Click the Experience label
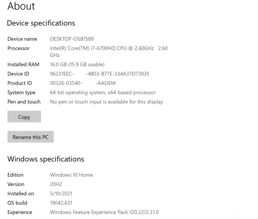 pyautogui.click(x=20, y=212)
